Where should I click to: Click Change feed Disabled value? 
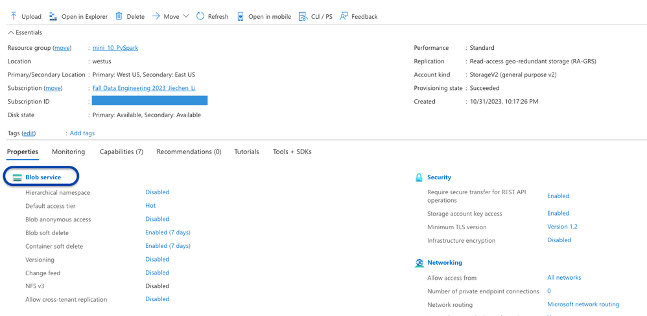(x=157, y=273)
